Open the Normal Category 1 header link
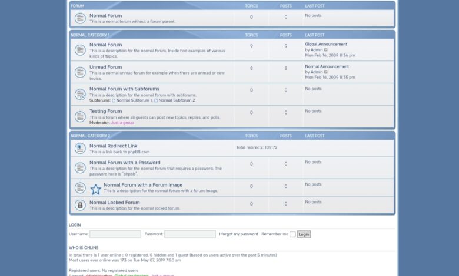This screenshot has width=459, height=276. pos(90,35)
